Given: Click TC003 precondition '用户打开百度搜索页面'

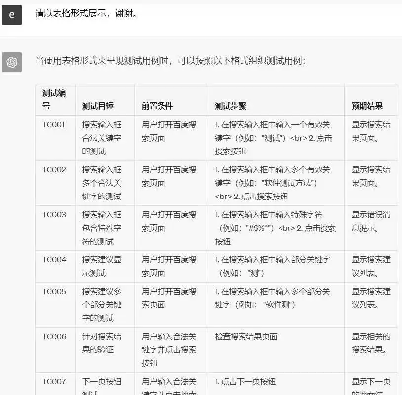Looking at the screenshot, I should [169, 221].
